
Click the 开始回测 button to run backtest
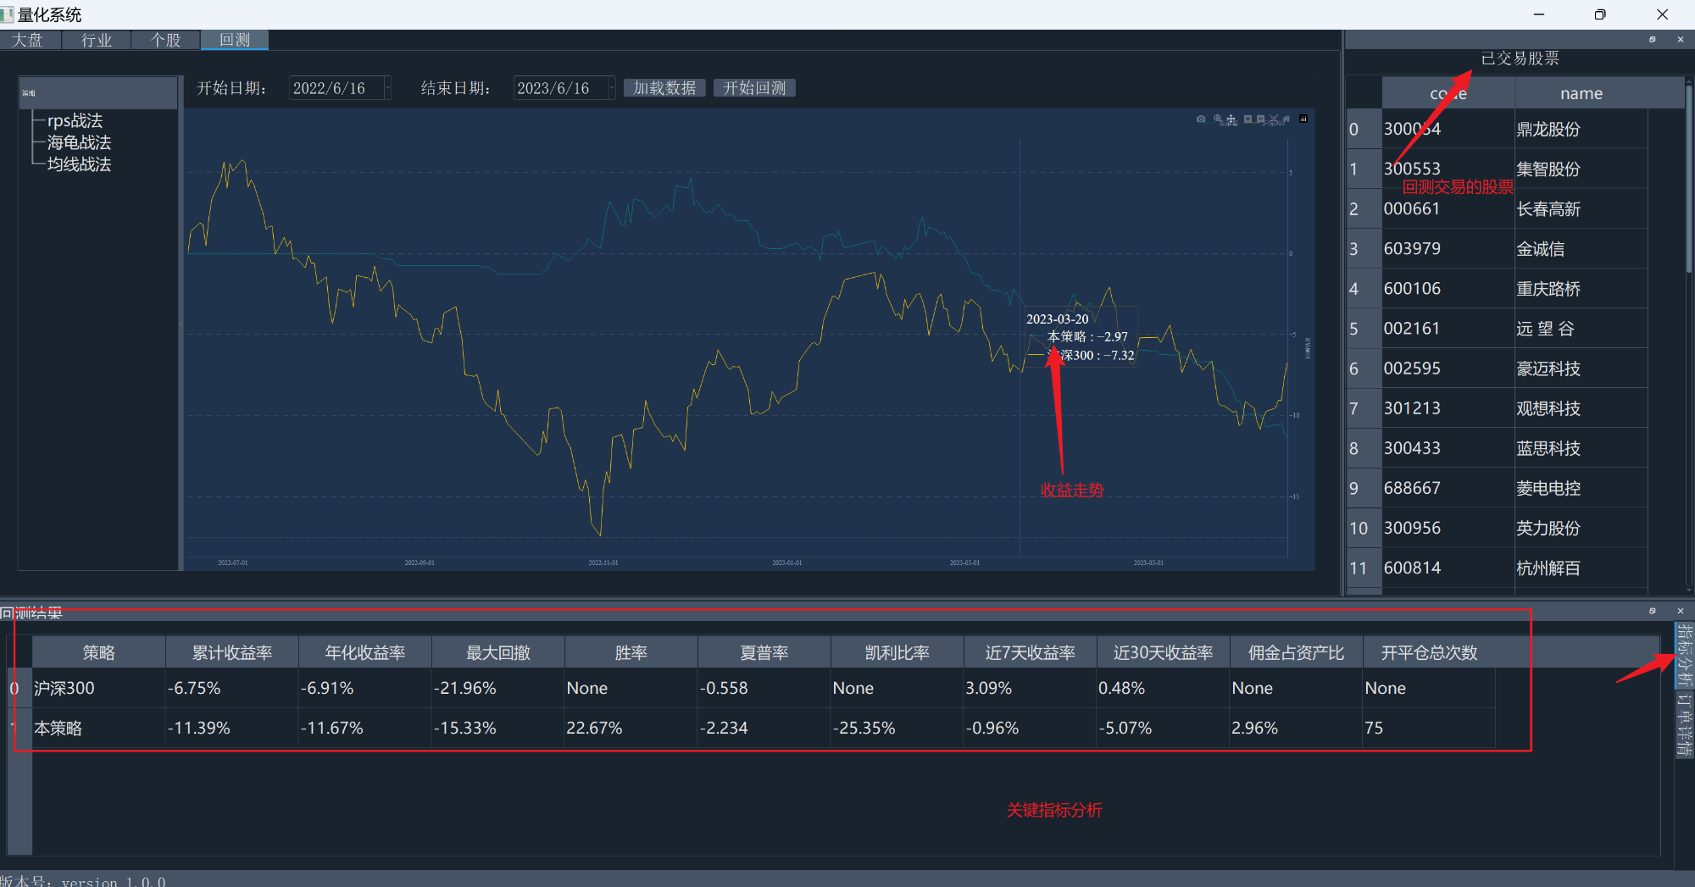click(753, 87)
